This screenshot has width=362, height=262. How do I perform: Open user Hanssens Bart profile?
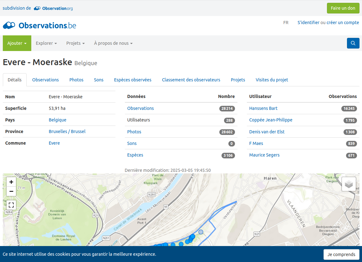263,108
